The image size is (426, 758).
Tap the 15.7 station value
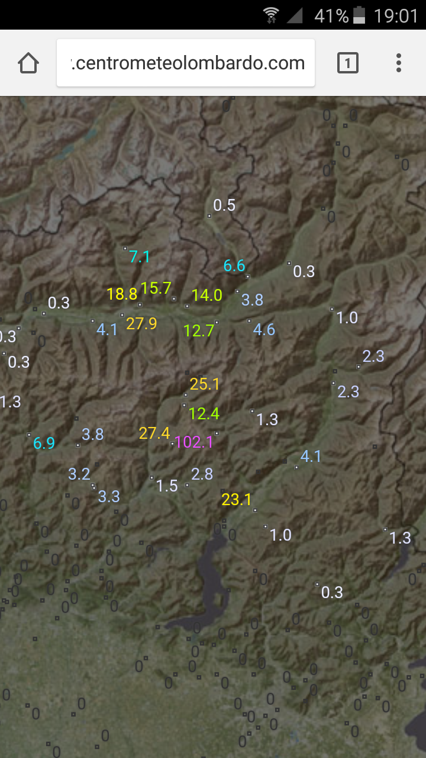click(156, 288)
